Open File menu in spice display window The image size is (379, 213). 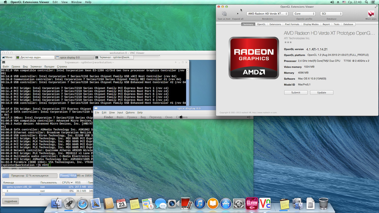click(x=97, y=112)
